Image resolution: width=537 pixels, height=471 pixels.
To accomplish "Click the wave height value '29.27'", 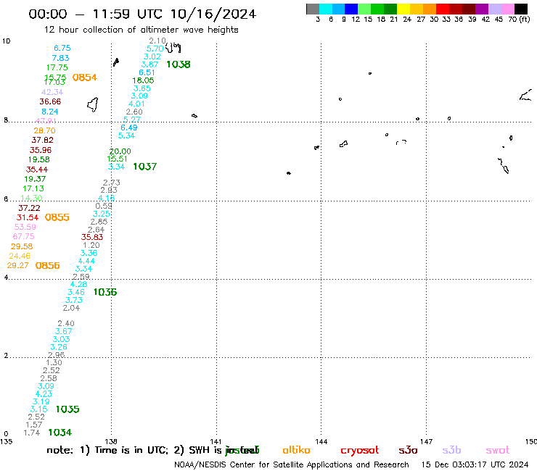I will tap(18, 265).
